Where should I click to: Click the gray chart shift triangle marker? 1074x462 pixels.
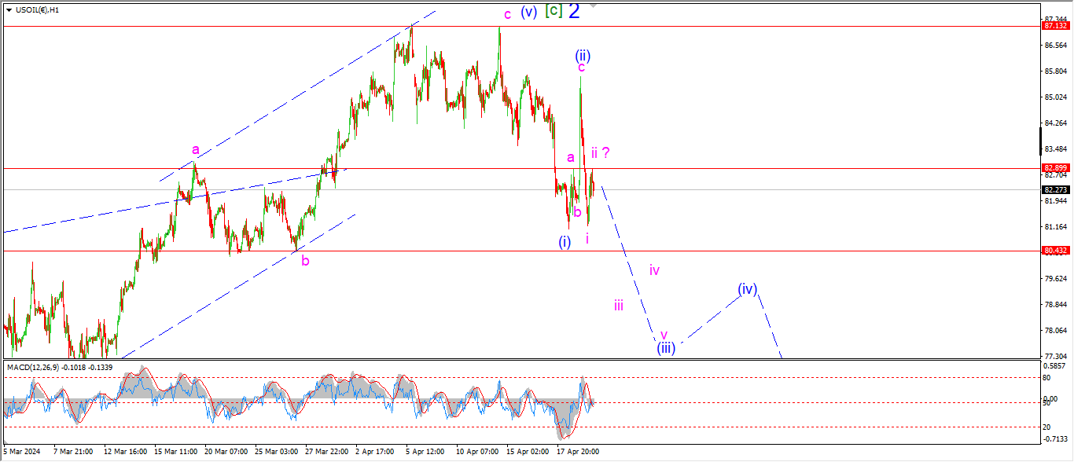[594, 5]
